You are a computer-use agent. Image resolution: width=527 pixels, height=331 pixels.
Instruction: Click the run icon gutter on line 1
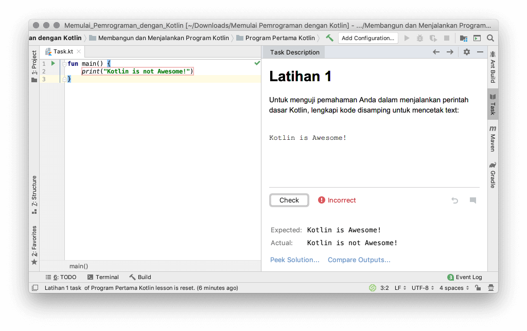pos(54,63)
